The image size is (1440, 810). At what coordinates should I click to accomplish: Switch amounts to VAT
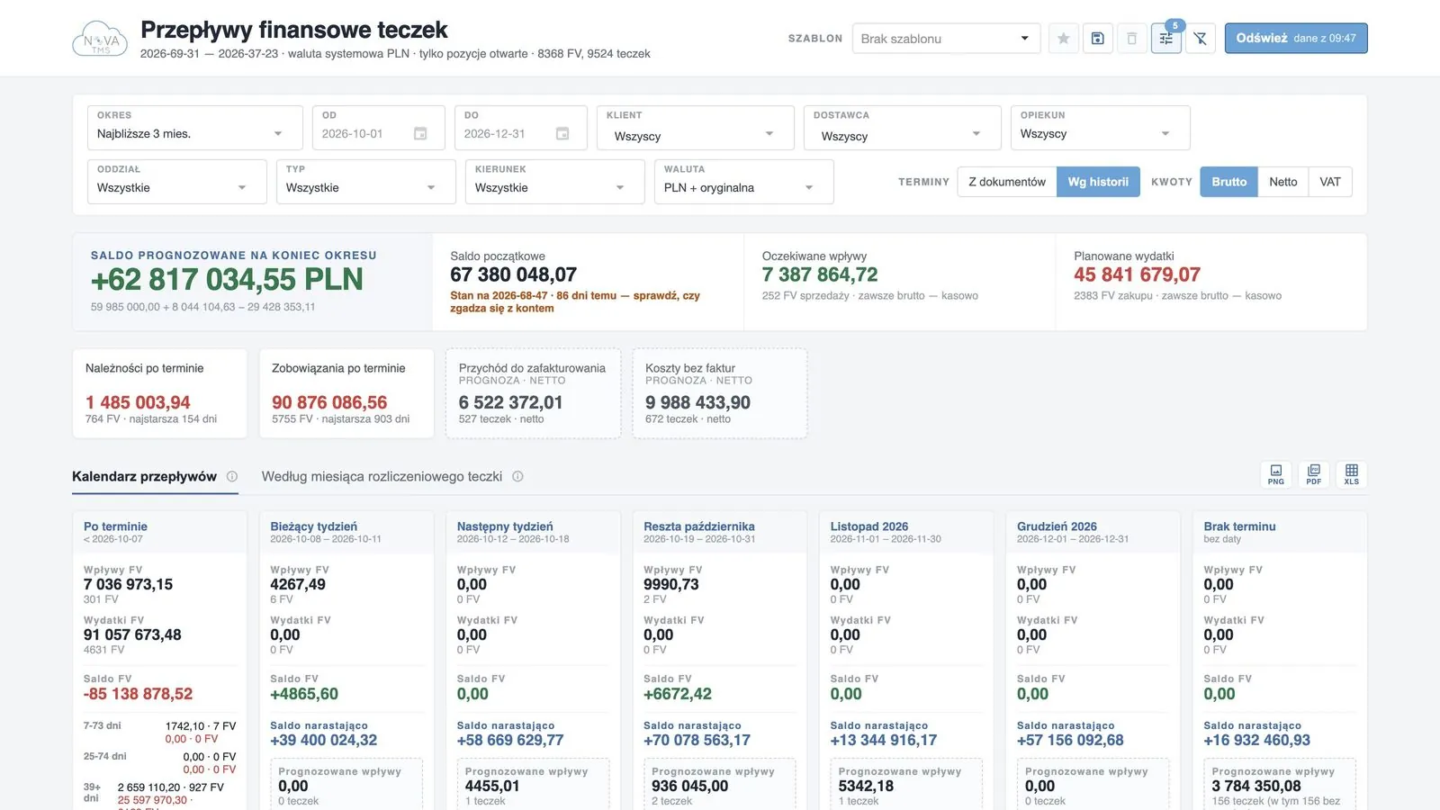1330,182
